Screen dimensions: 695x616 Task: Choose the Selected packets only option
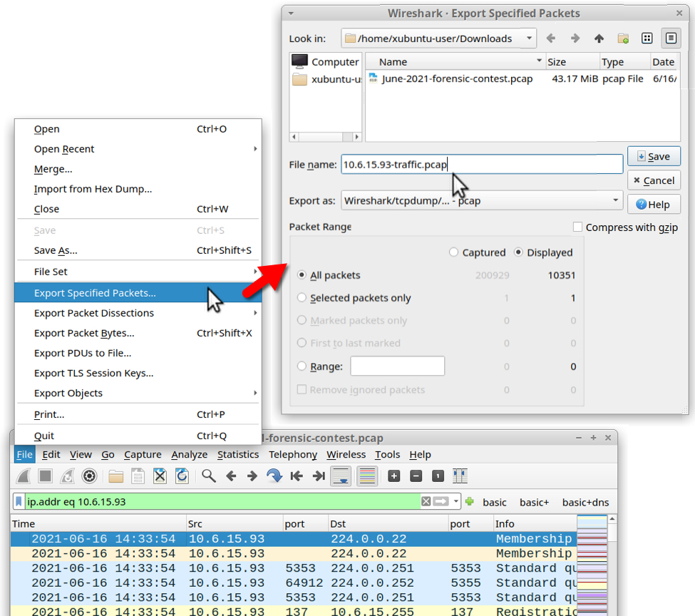click(302, 298)
